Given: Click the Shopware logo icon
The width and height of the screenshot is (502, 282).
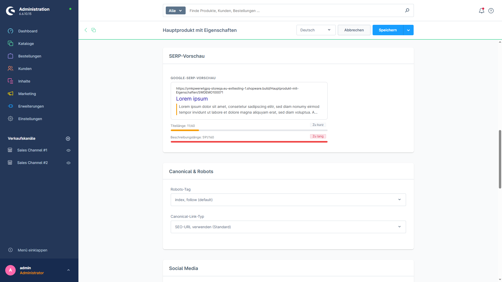Looking at the screenshot, I should (x=10, y=11).
